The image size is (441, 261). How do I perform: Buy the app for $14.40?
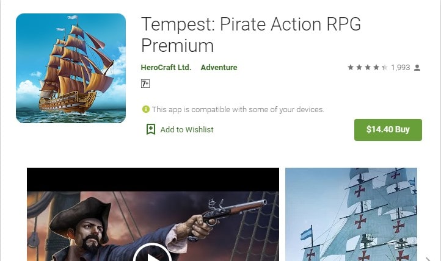click(x=388, y=130)
